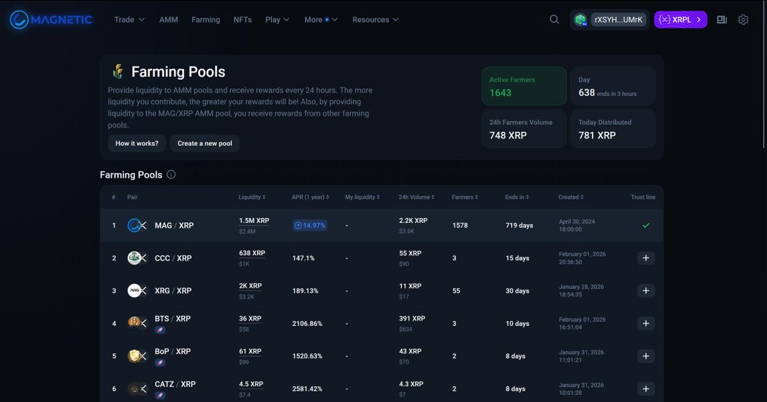The image size is (767, 402).
Task: Click the Trust line column header
Action: 643,197
